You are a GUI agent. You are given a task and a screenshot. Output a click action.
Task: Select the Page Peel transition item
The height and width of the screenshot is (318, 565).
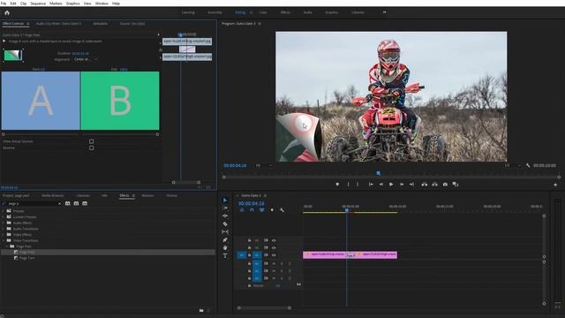[27, 253]
